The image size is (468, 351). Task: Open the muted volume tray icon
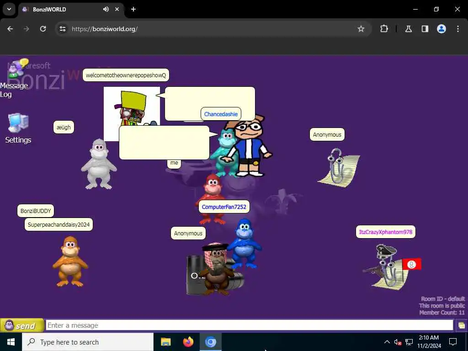[398, 342]
